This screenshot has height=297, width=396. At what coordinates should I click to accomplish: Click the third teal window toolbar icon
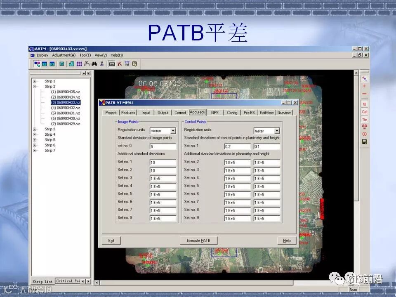click(x=52, y=64)
